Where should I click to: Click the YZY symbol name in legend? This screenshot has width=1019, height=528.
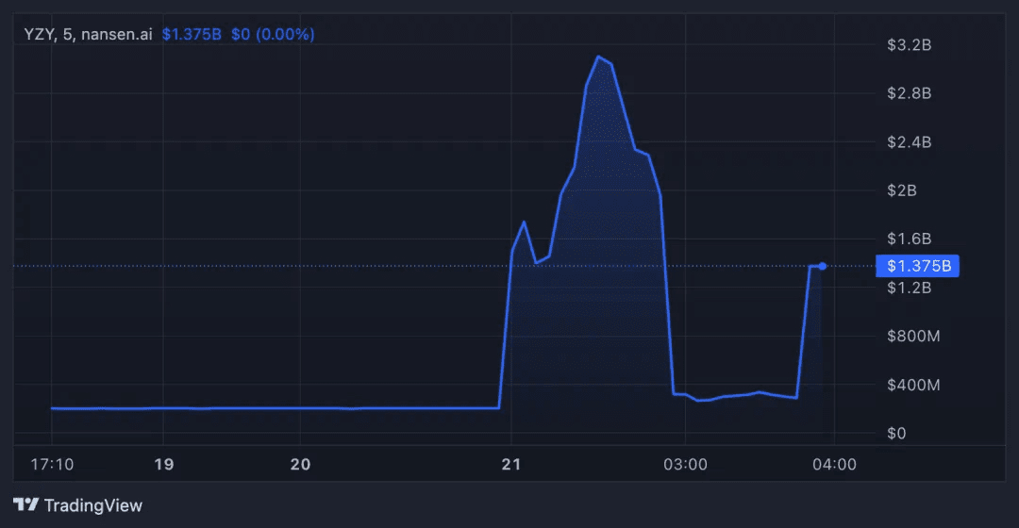(x=39, y=34)
